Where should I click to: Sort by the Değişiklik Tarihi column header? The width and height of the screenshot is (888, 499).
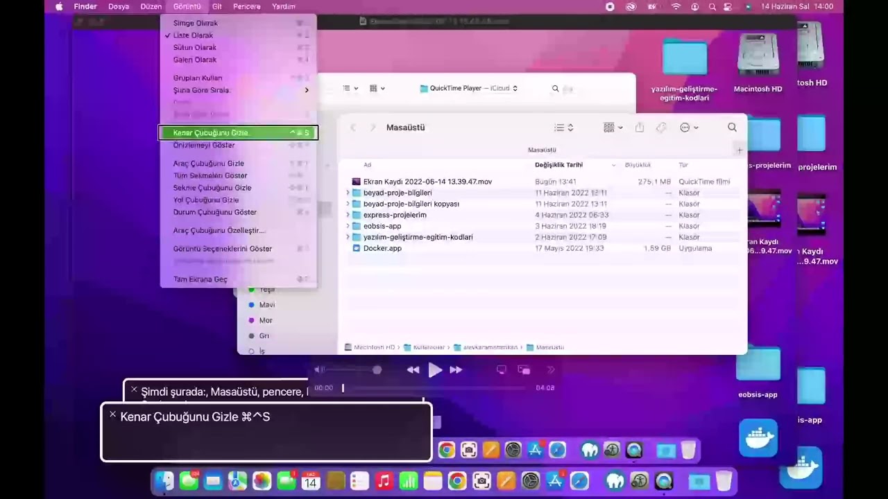pos(558,165)
